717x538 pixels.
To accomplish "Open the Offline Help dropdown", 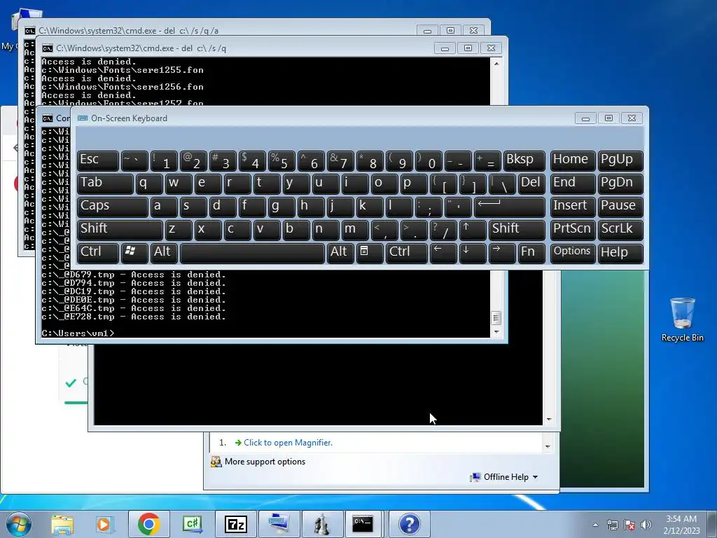I will 504,476.
